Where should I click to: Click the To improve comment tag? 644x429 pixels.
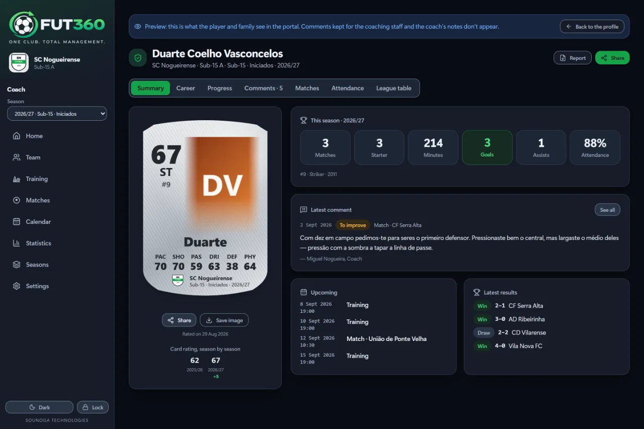tap(353, 225)
